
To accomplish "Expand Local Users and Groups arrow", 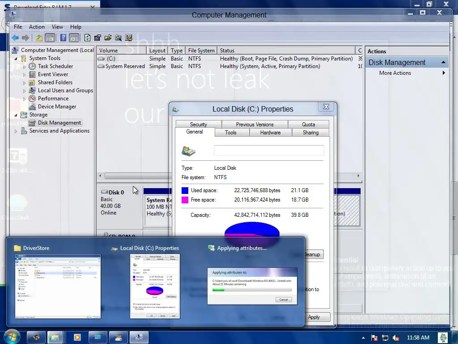I will 24,91.
